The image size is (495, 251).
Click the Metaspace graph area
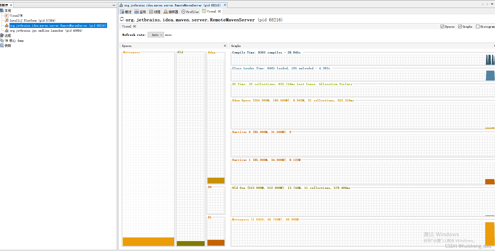tap(363, 234)
